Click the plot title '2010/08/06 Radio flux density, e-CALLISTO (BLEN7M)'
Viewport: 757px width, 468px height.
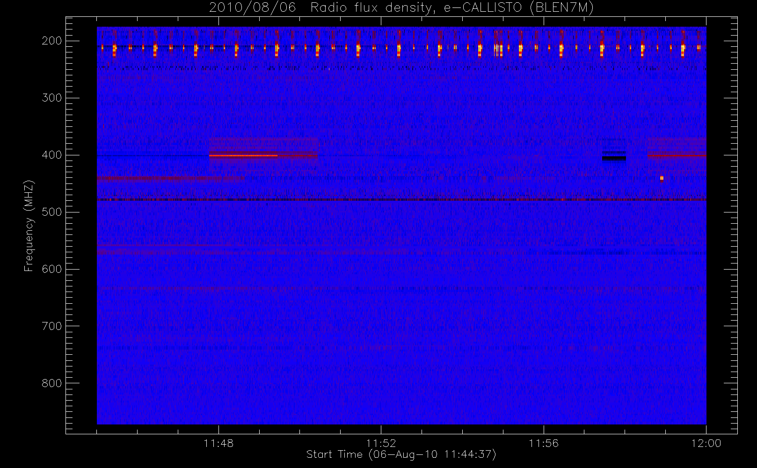coord(401,8)
